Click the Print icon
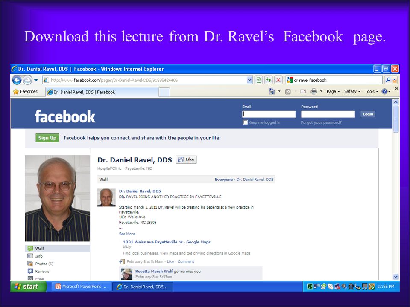410x307 pixels. 314,91
